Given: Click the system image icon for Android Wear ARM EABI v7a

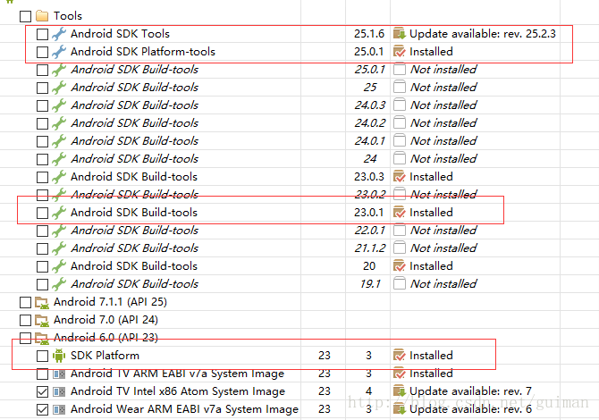Looking at the screenshot, I should (59, 409).
